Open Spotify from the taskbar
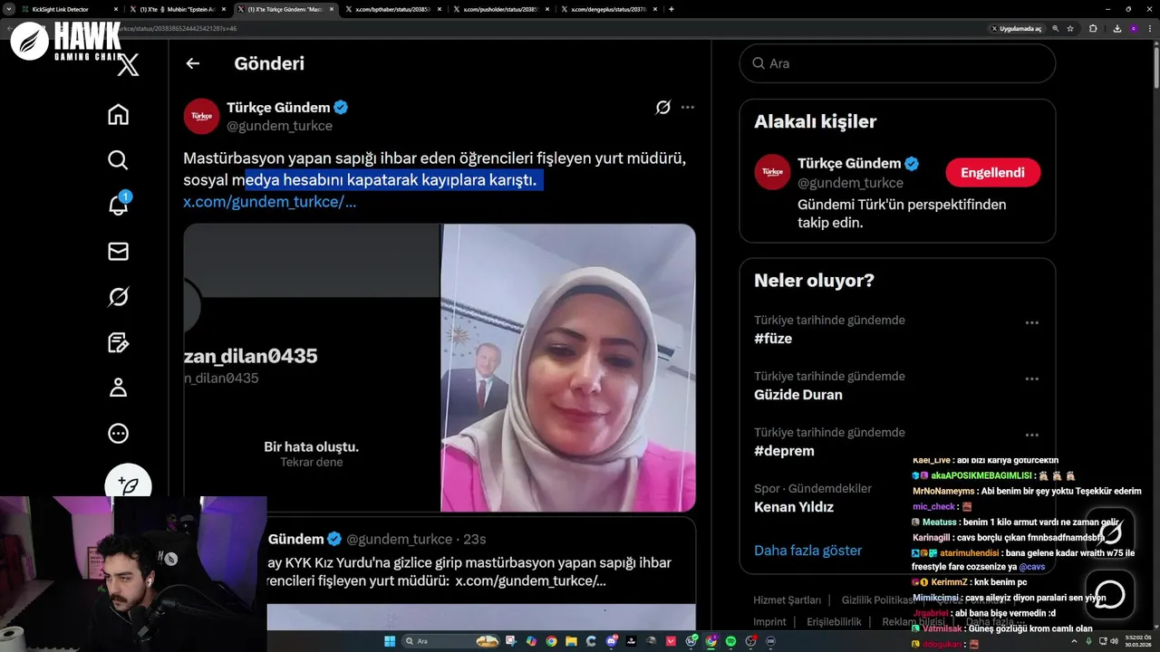 click(730, 641)
